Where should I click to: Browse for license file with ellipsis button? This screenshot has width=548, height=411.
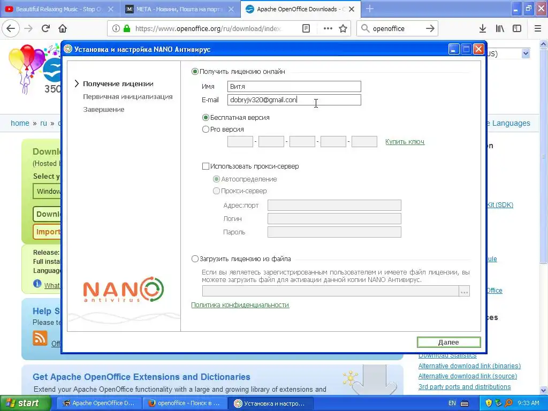464,291
